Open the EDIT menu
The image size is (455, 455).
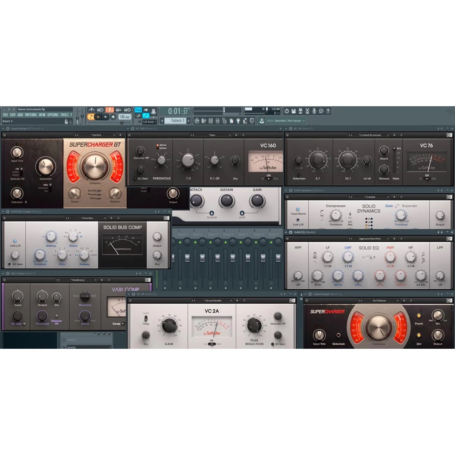(13, 115)
